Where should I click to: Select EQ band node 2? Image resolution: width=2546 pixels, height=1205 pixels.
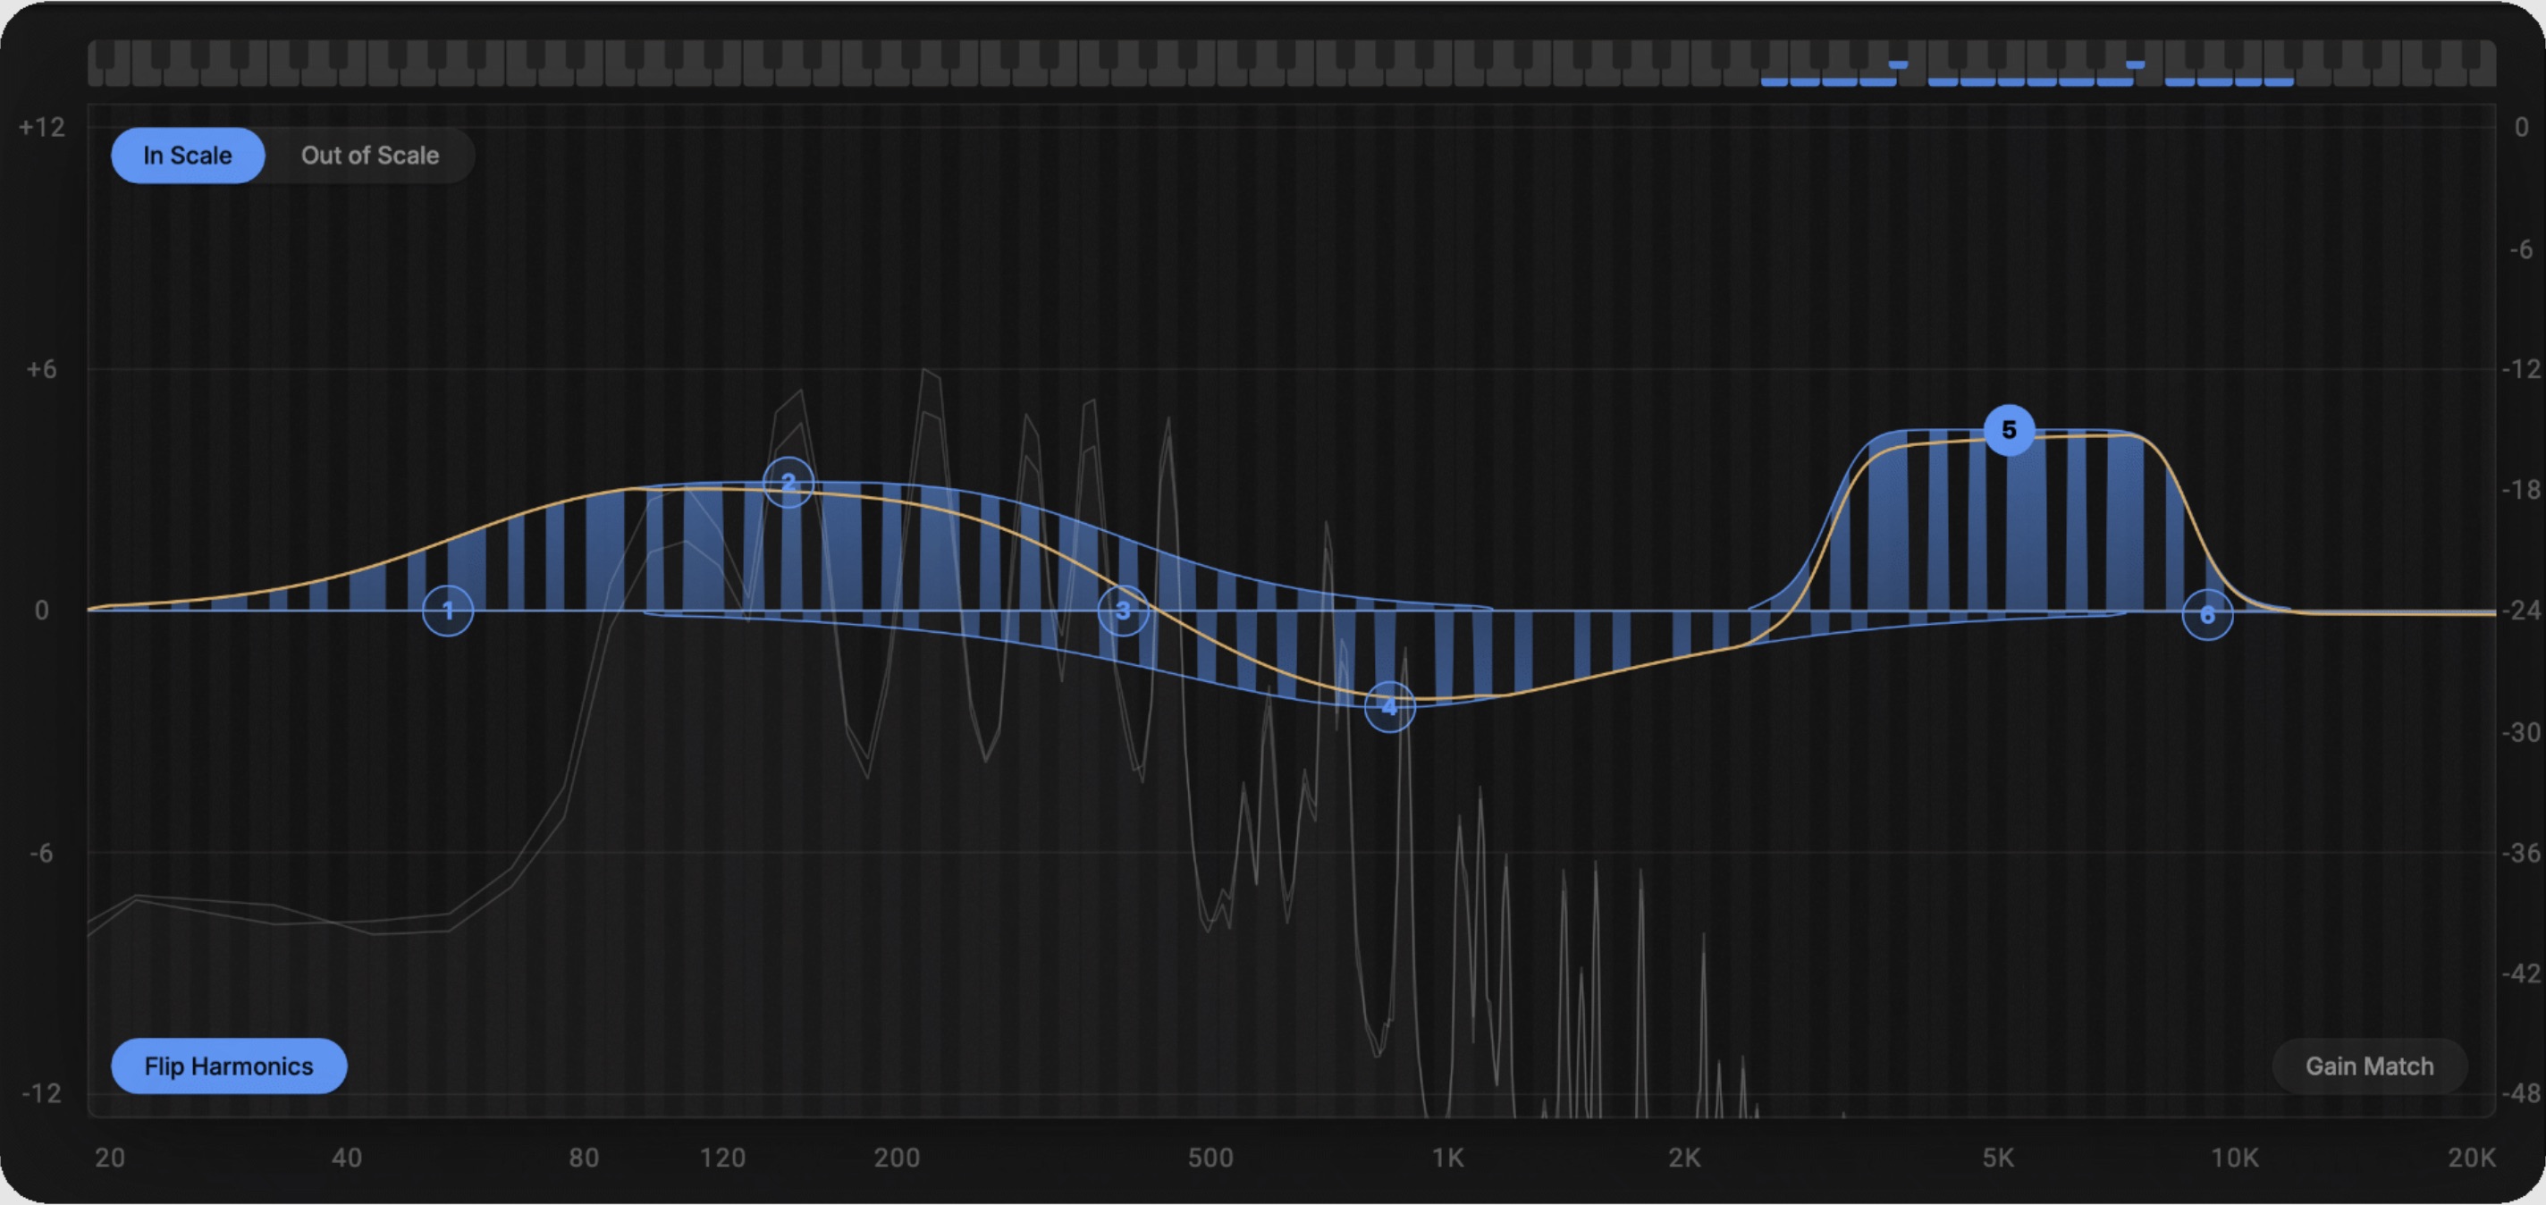[x=788, y=483]
